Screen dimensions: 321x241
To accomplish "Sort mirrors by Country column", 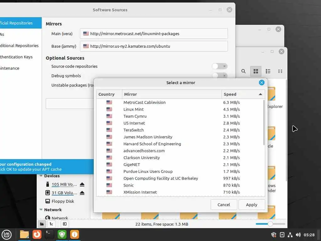I will (109, 94).
